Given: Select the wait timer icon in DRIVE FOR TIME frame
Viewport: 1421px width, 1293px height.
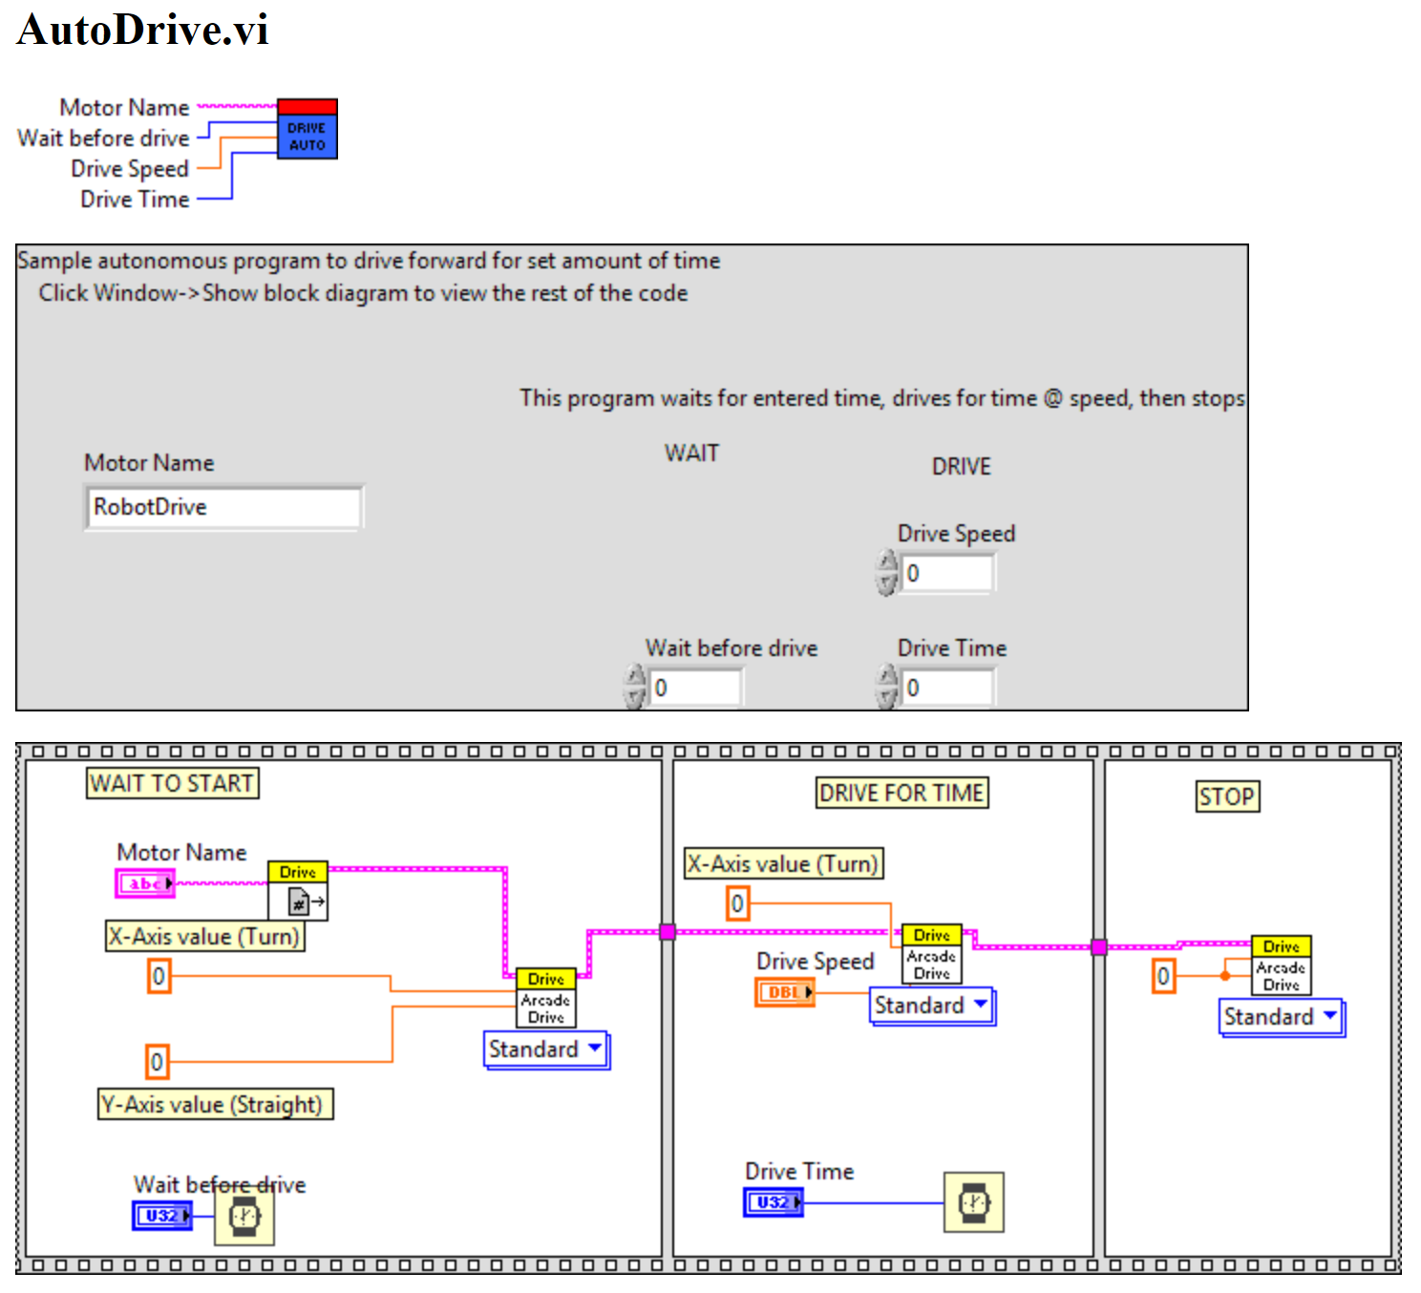Looking at the screenshot, I should (974, 1202).
